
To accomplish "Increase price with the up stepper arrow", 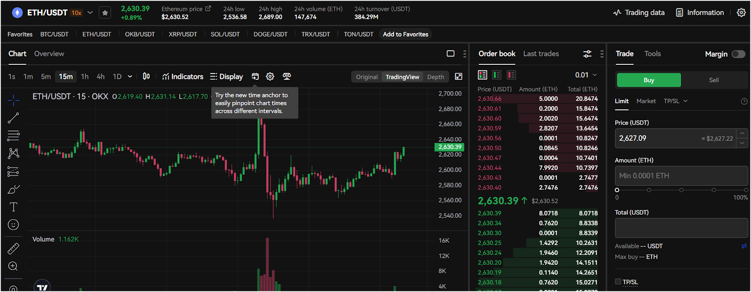I will pos(742,134).
